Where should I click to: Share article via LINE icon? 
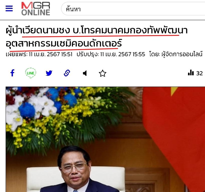tap(31, 73)
